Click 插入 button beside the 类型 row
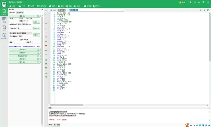The image size is (211, 127). click(37, 22)
